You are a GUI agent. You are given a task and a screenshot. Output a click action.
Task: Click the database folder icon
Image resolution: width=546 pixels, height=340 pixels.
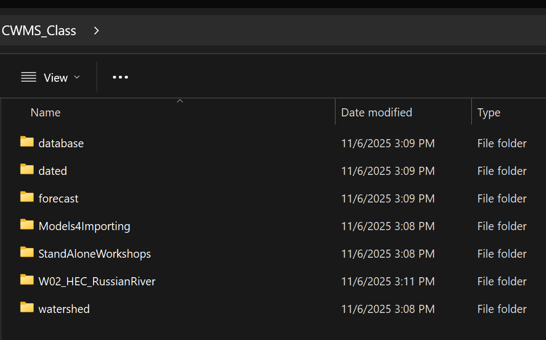[27, 142]
